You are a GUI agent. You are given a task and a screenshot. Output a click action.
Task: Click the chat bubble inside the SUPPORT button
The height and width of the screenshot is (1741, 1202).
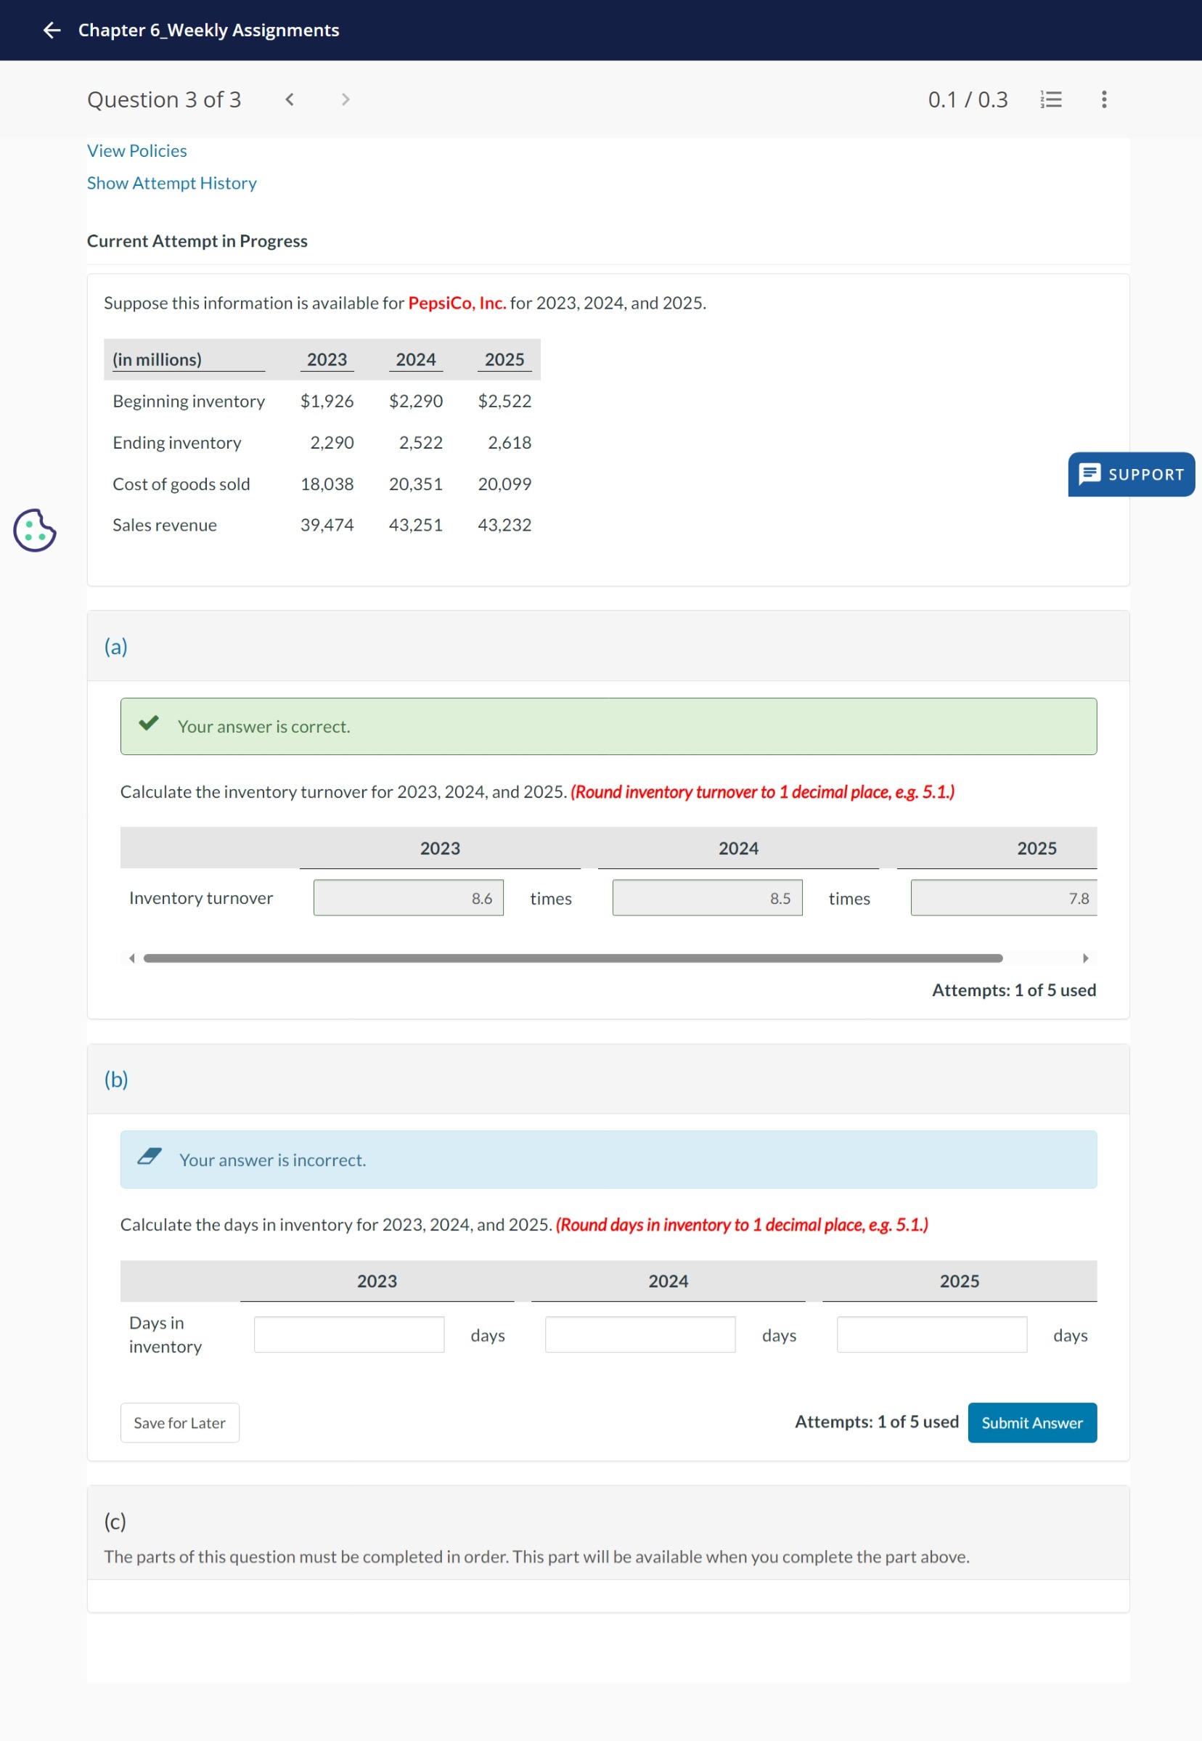coord(1089,475)
